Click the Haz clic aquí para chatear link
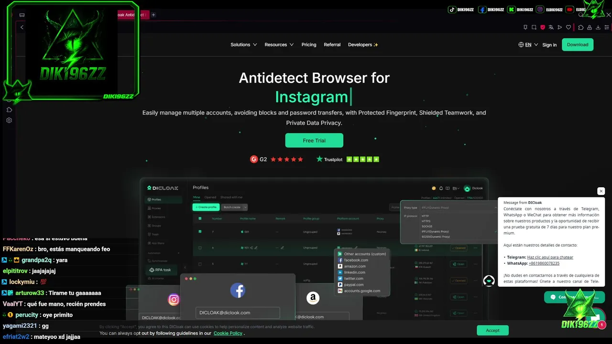Image resolution: width=612 pixels, height=344 pixels. pos(550,257)
